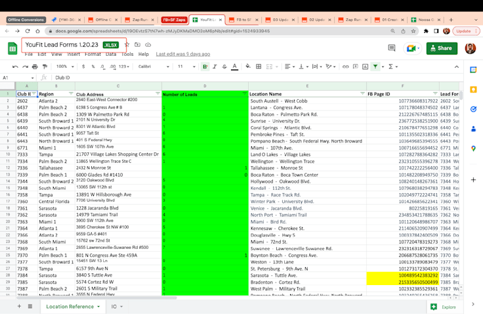This screenshot has width=483, height=314.
Task: Open Google Keep side panel
Action: [473, 89]
